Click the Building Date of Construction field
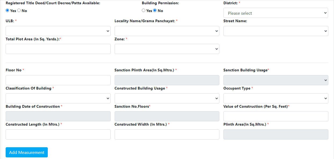The image size is (334, 159). click(x=58, y=116)
